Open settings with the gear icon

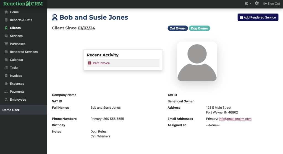(257, 4)
